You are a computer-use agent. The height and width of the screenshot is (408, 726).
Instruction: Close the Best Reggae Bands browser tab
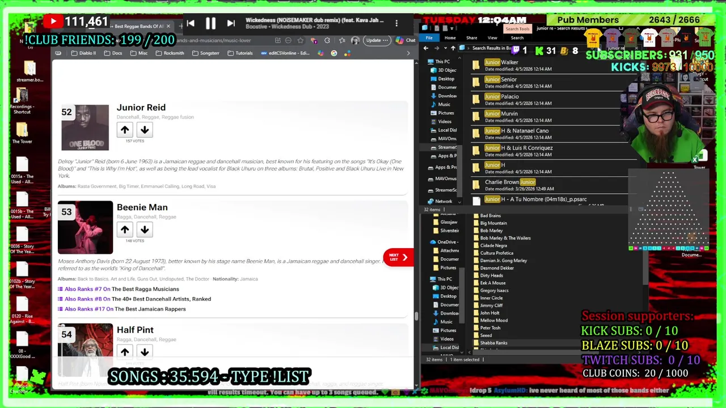point(168,26)
